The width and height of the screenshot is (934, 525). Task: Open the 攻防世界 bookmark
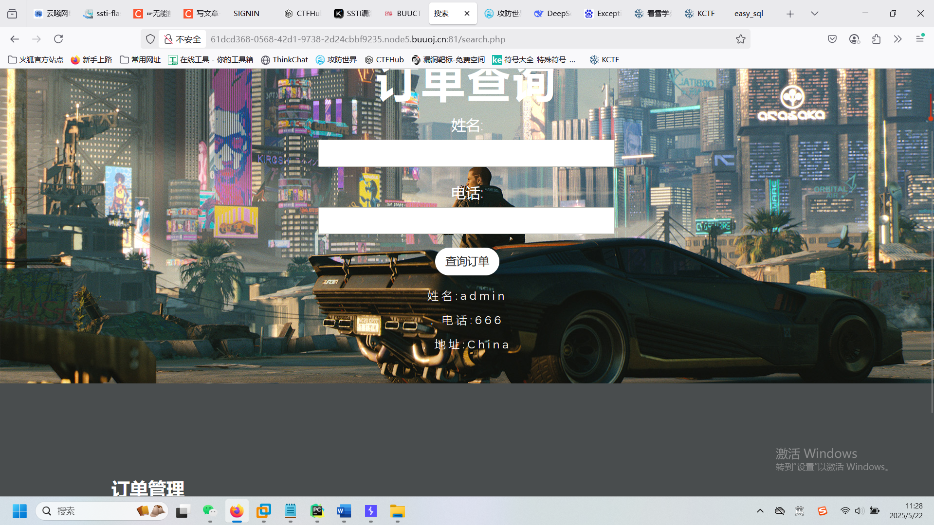336,60
